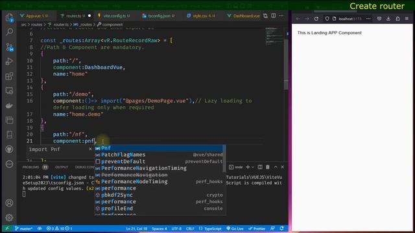Close the terminal panel with X
415x233 pixels.
(x=283, y=167)
